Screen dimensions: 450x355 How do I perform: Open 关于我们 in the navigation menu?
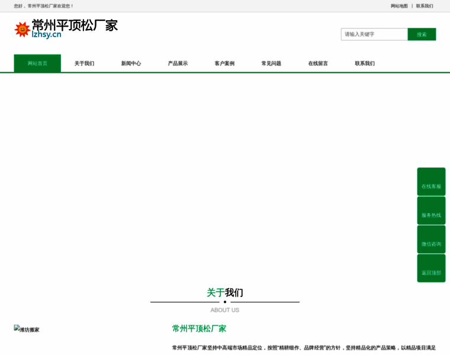pos(84,63)
